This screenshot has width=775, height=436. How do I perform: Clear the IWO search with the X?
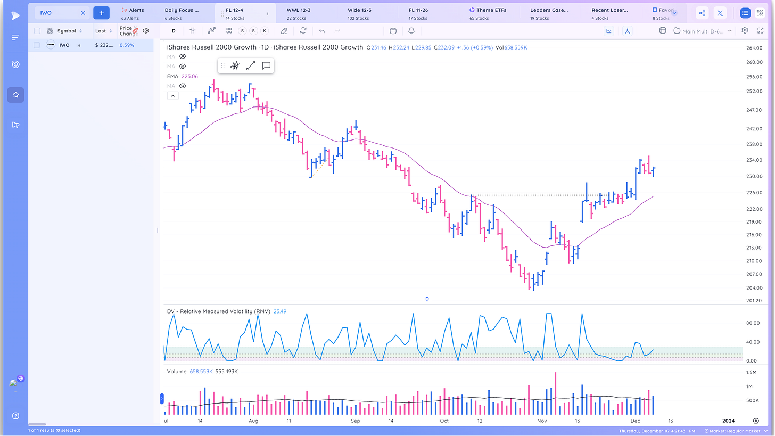click(83, 13)
